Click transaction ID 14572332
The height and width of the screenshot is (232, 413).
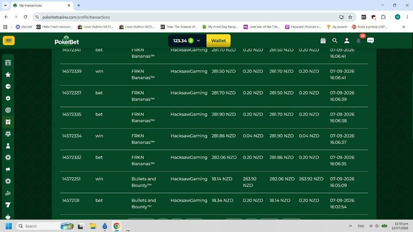71,158
